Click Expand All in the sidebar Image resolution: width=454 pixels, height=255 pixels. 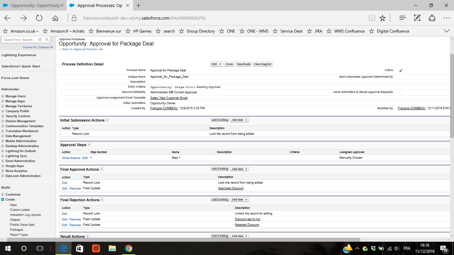tap(30, 47)
